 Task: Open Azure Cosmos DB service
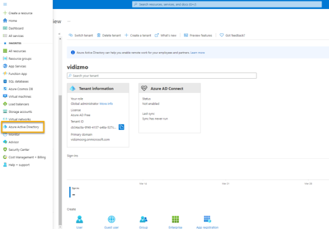21,89
